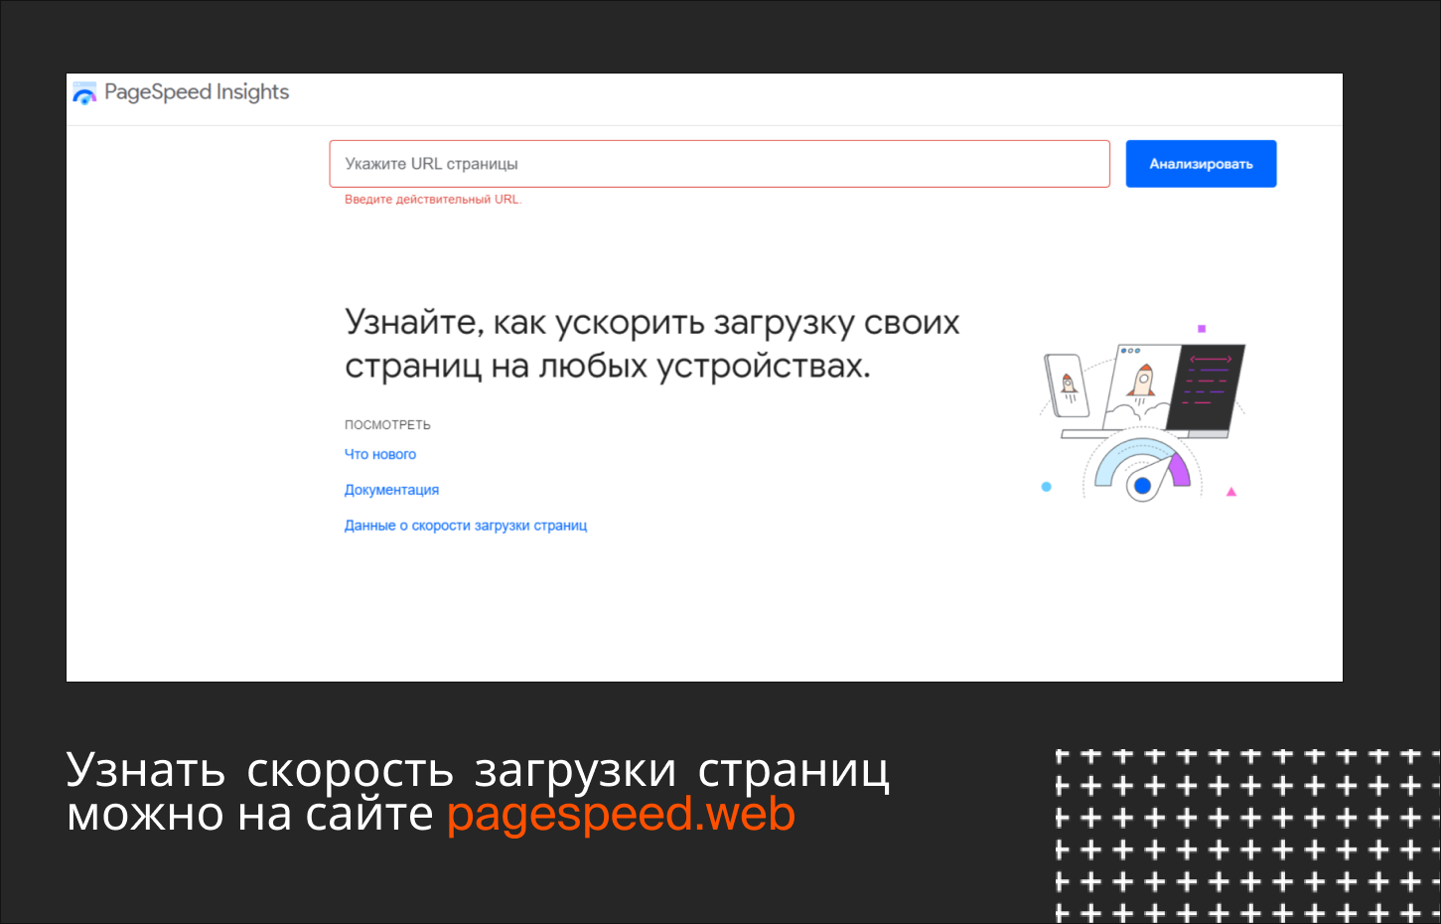Click the orange pagespeed.web text
Viewport: 1441px width, 924px height.
tap(621, 814)
